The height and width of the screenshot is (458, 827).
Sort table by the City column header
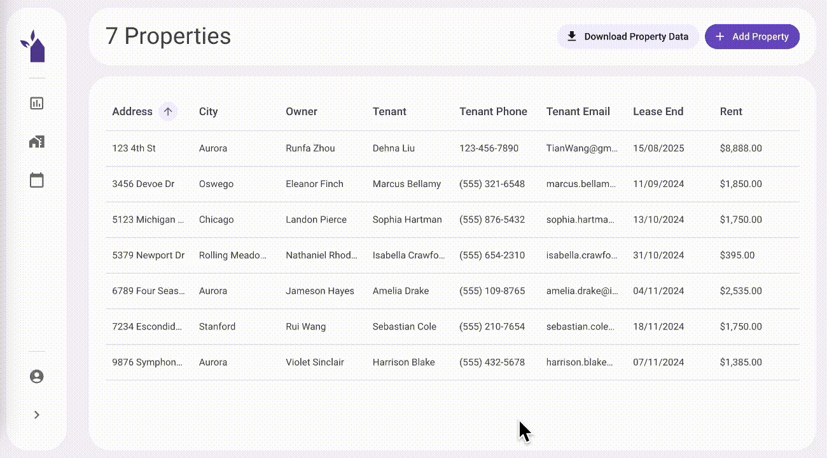pyautogui.click(x=208, y=111)
